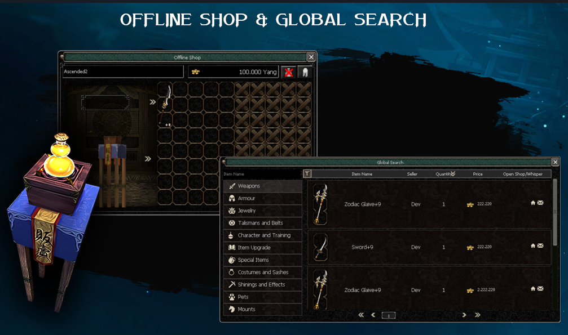The width and height of the screenshot is (568, 335).
Task: Choose Talismans and Belts category
Action: 263,223
